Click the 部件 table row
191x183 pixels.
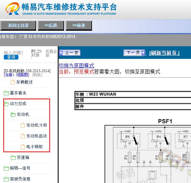coord(133,107)
